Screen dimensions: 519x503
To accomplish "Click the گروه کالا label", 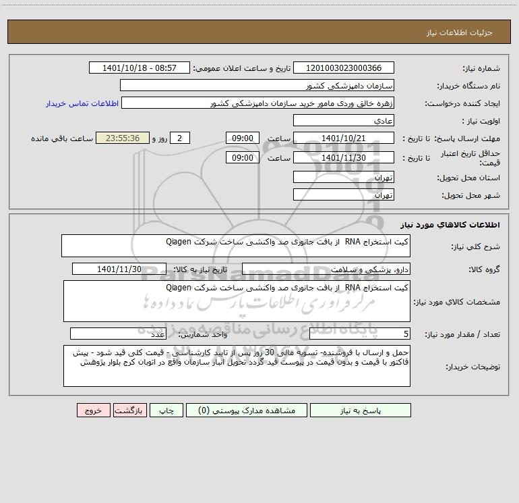I will [484, 269].
